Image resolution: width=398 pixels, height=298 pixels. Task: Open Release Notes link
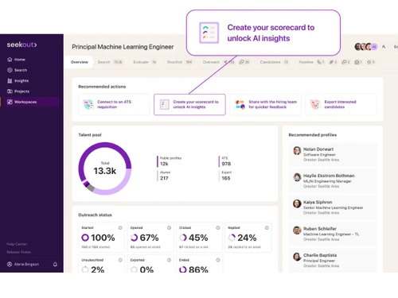coord(18,252)
